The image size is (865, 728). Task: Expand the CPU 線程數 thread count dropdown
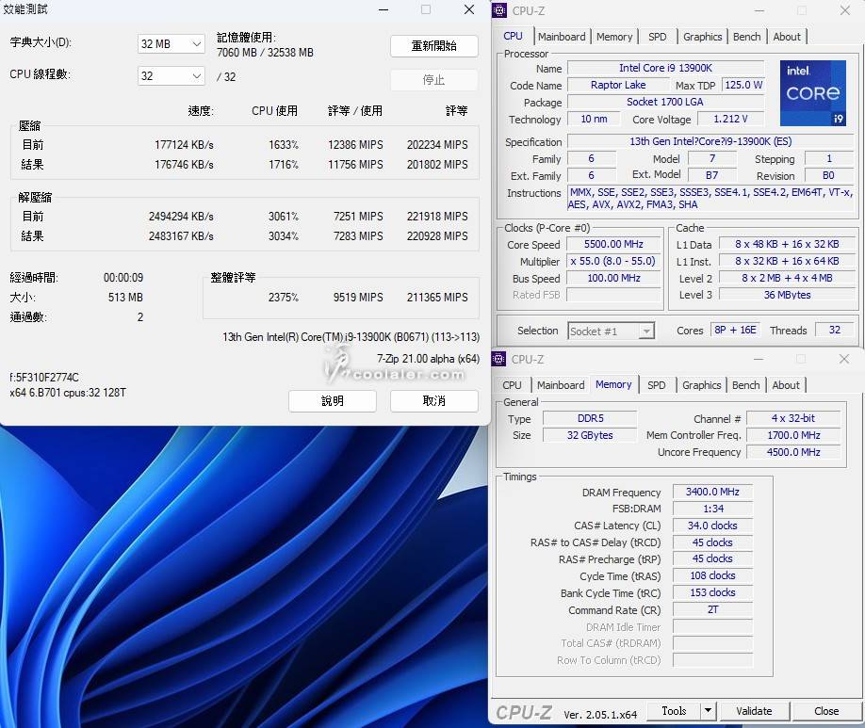[171, 76]
